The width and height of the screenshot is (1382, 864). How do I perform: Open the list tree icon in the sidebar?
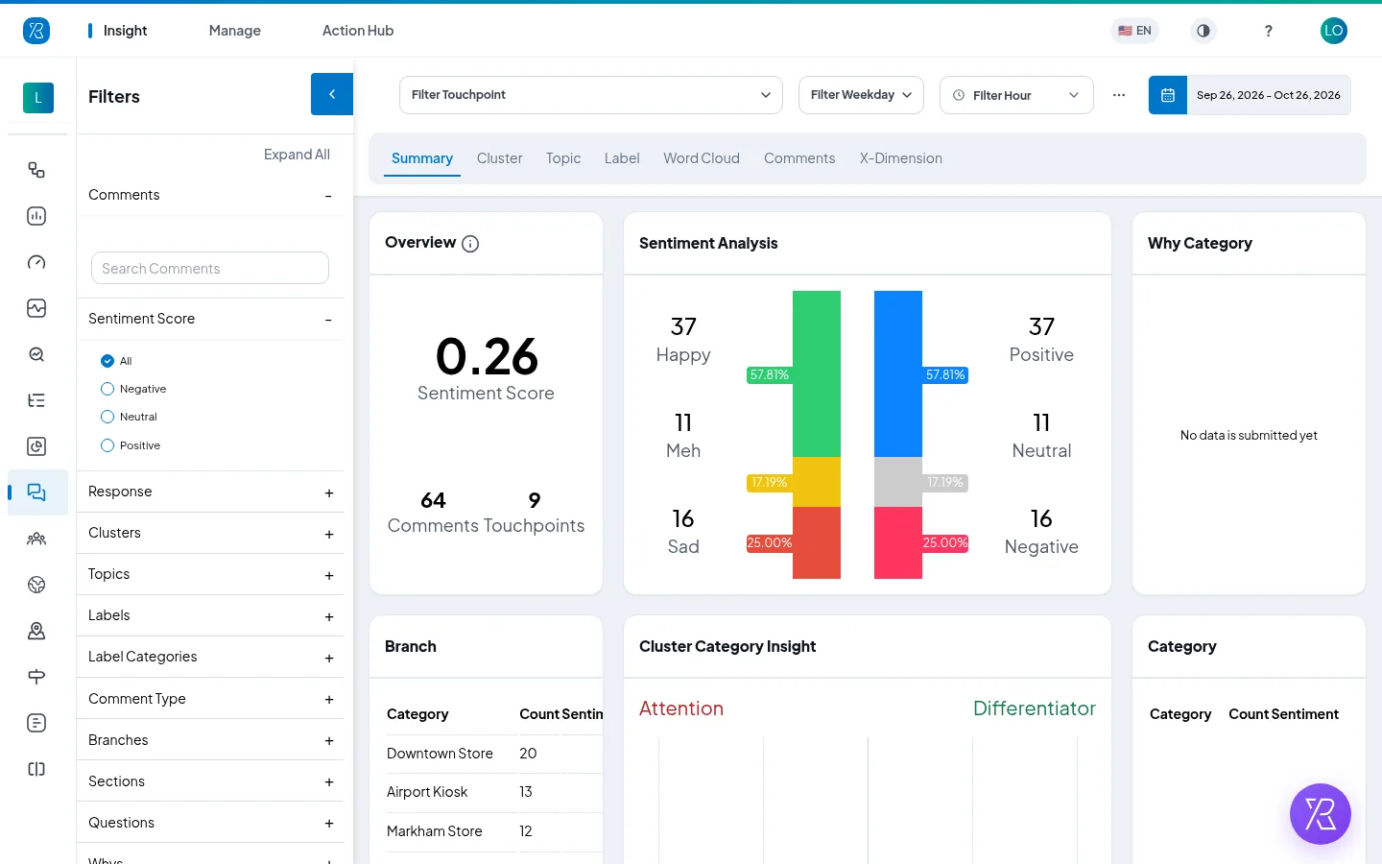(x=36, y=400)
